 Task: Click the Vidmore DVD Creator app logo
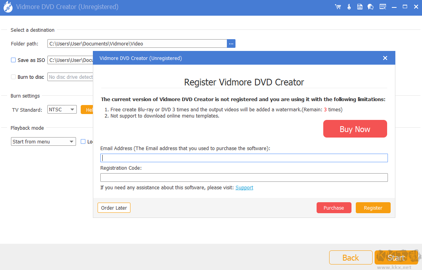(8, 7)
